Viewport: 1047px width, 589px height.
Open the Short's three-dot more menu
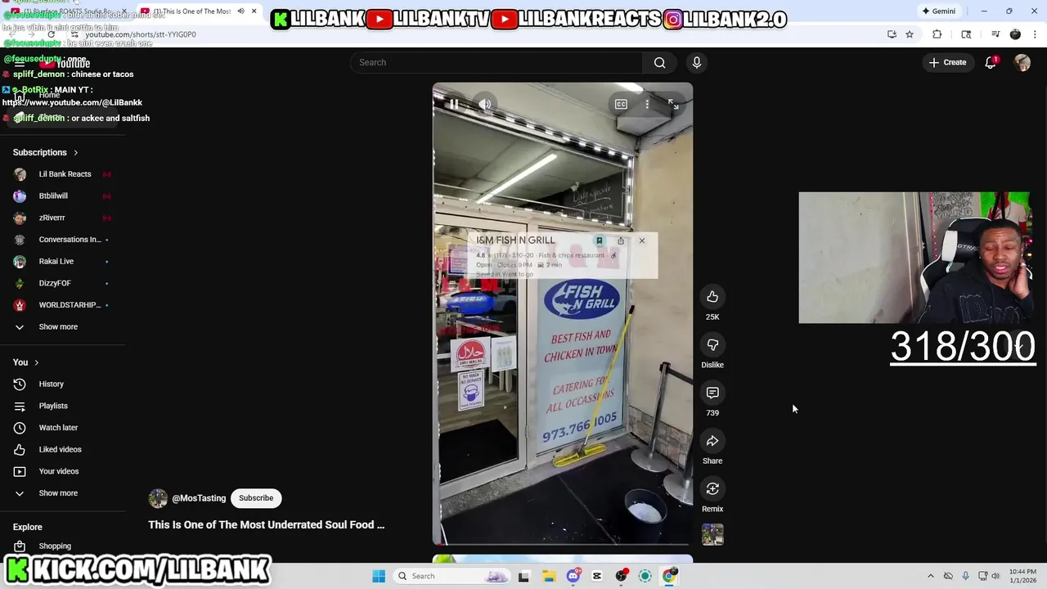647,104
